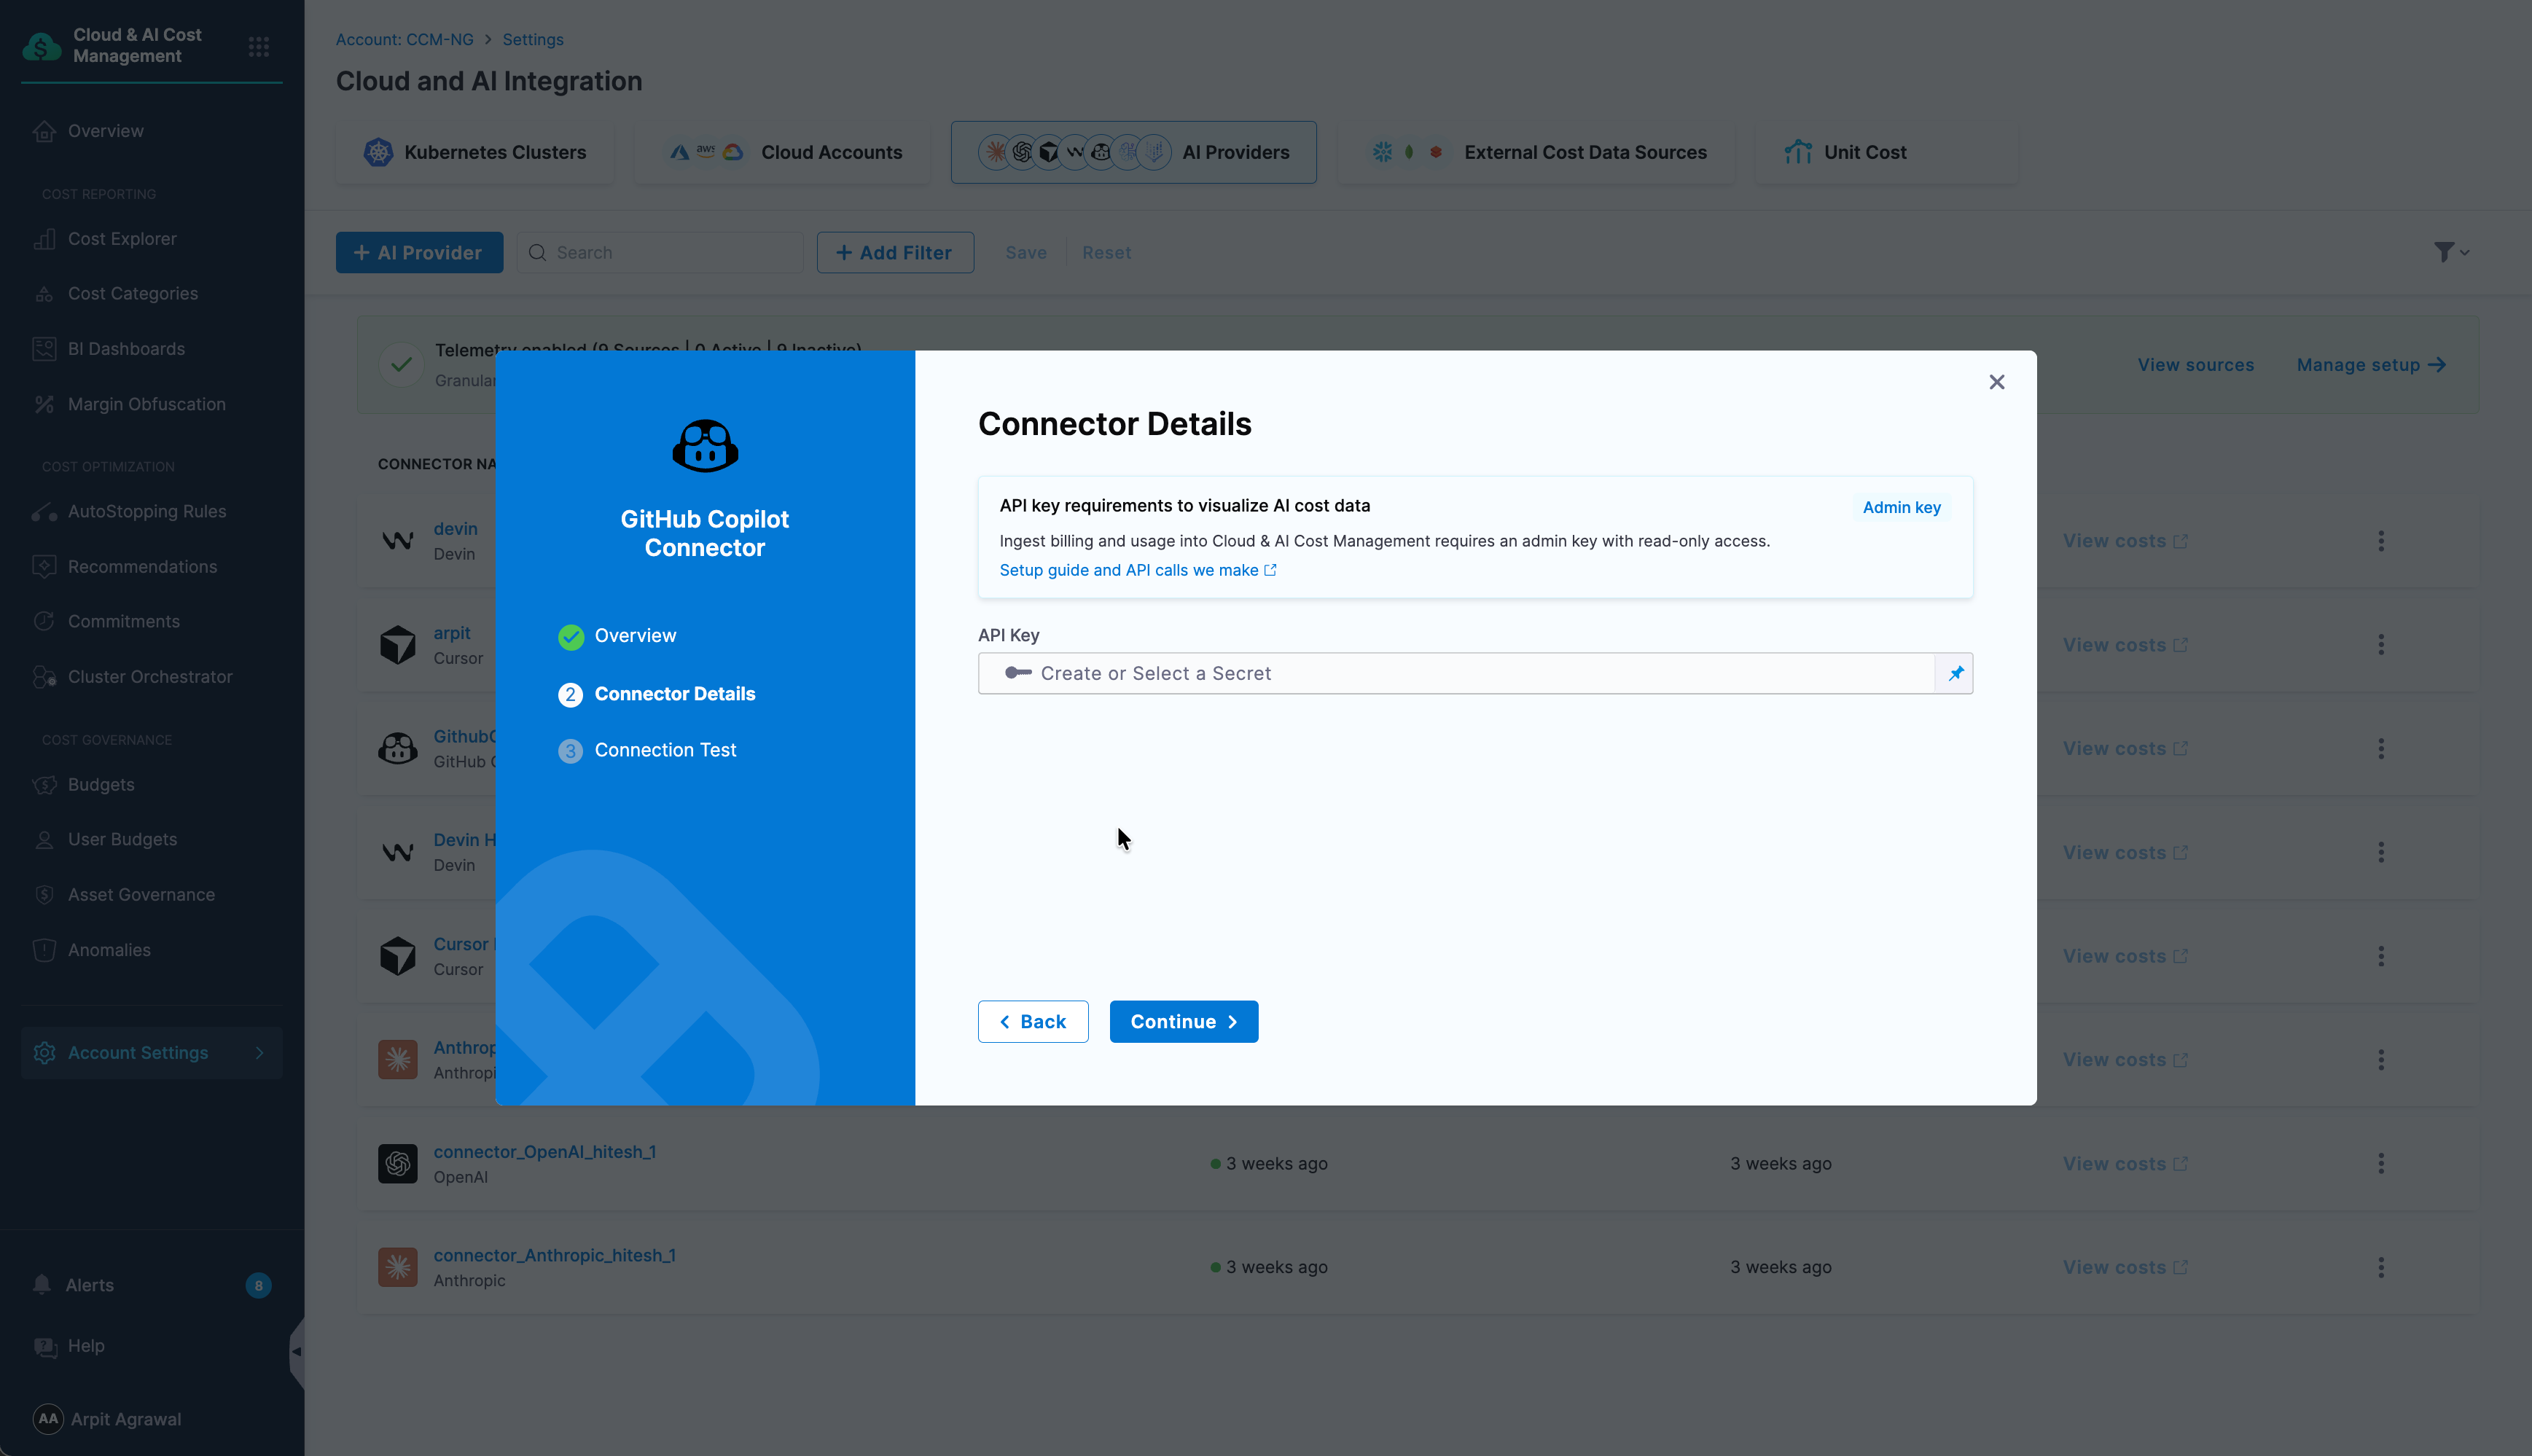Open more options for connector_Anthropic_hitesh_1

pyautogui.click(x=2380, y=1268)
